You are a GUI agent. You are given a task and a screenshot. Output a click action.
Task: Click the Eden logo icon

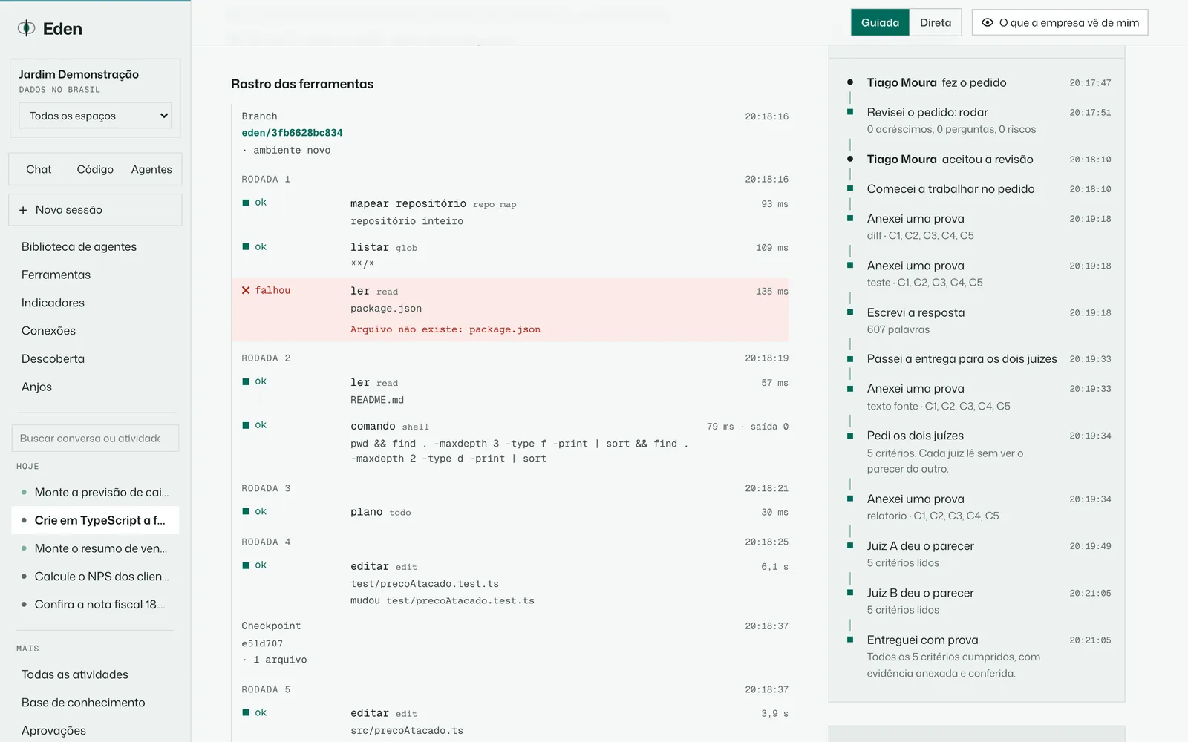[26, 28]
